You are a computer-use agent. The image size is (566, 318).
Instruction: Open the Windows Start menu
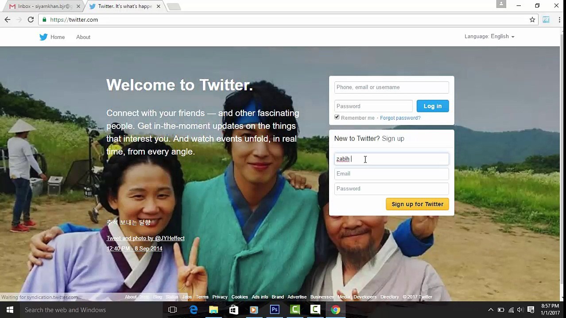coord(10,310)
